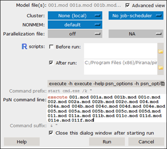Click the Command prefix text start cmd.exe /k
Screen dimensions: 167x149
coord(70,91)
